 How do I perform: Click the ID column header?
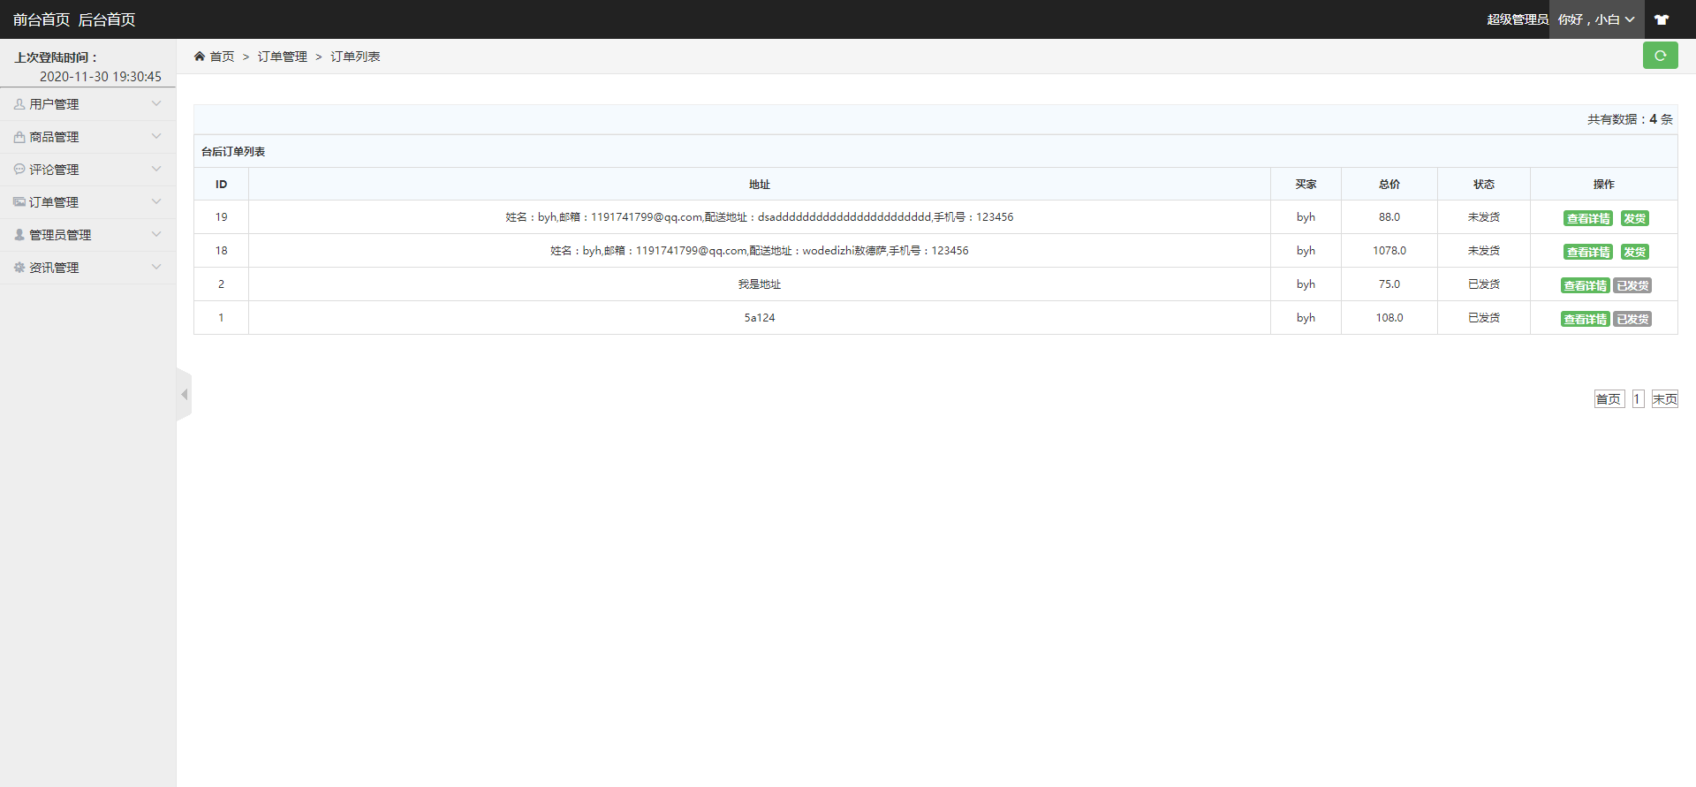coord(221,185)
